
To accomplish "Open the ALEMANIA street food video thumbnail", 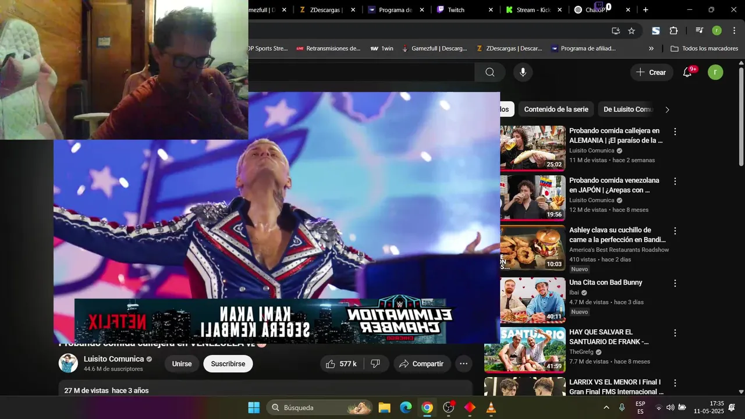I will coord(533,148).
